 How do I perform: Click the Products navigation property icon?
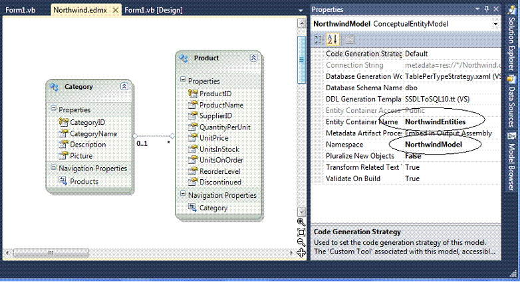click(63, 180)
